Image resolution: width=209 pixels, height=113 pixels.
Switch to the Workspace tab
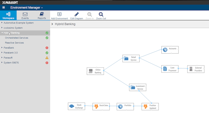(x=8, y=15)
